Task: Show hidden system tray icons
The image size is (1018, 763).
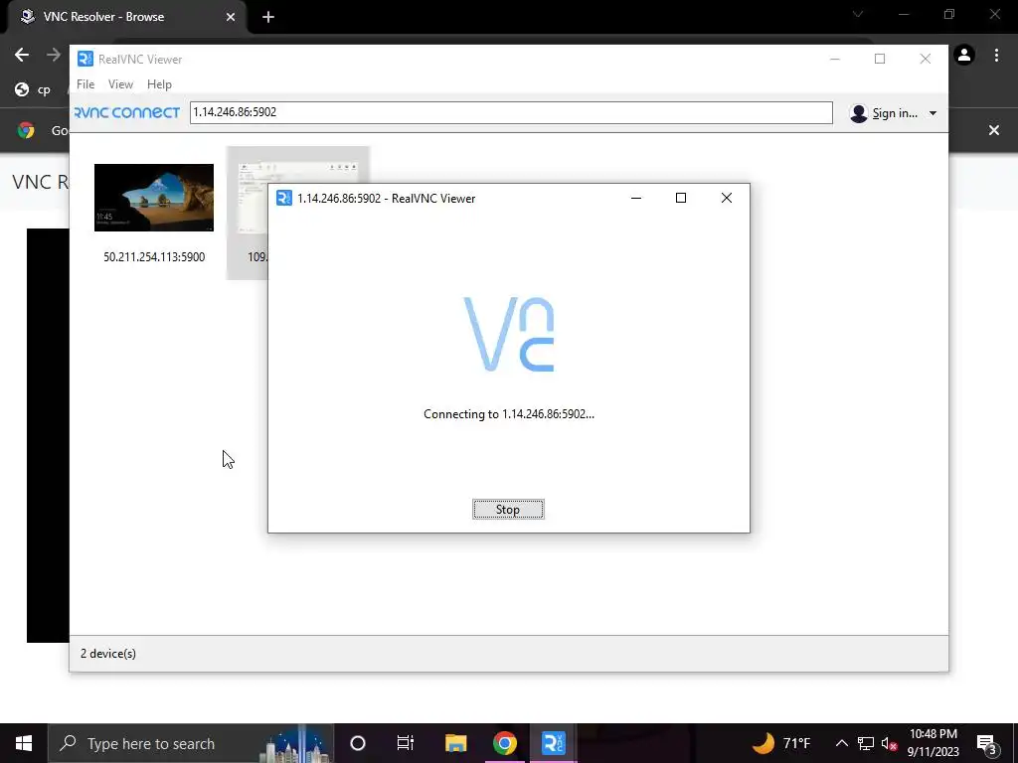Action: 841,743
